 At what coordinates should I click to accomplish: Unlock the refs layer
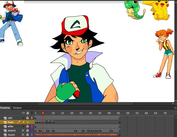pos(27,118)
